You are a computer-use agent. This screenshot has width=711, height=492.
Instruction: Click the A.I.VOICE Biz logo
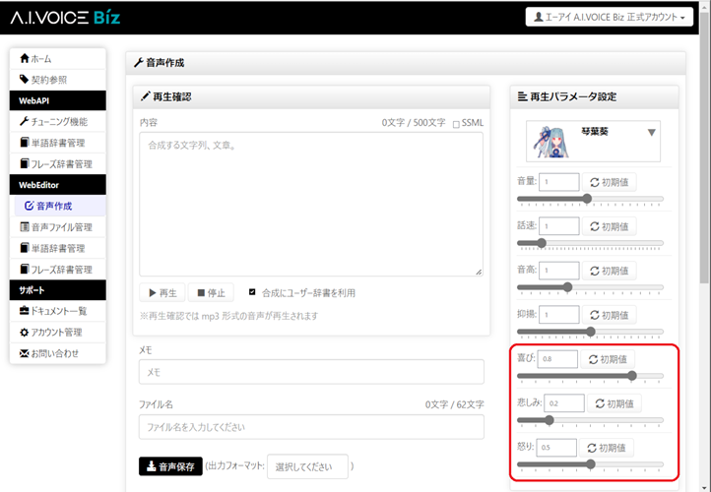coord(65,18)
